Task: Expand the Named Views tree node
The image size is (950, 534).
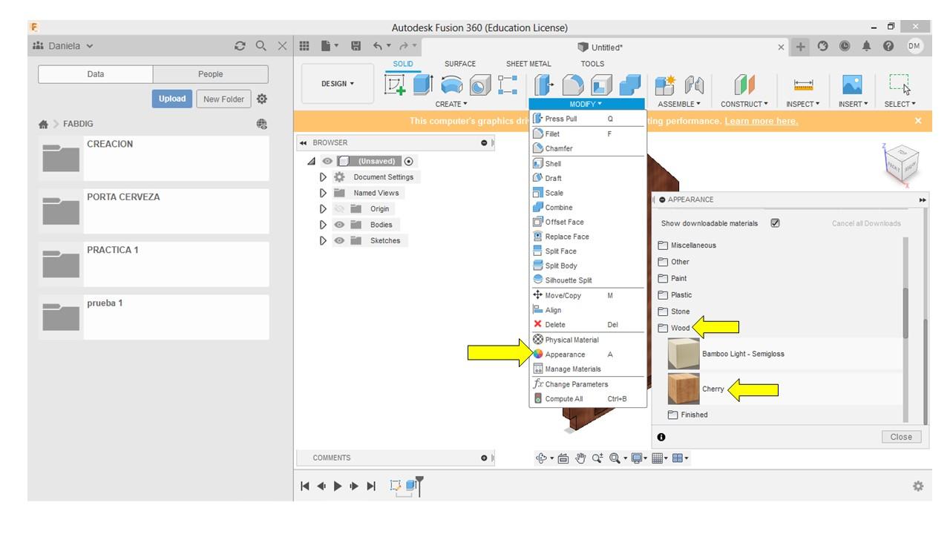Action: pyautogui.click(x=323, y=193)
